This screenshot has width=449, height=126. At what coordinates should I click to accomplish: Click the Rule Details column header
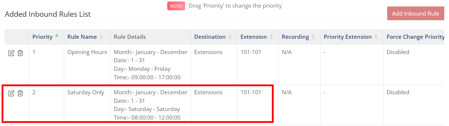point(130,37)
